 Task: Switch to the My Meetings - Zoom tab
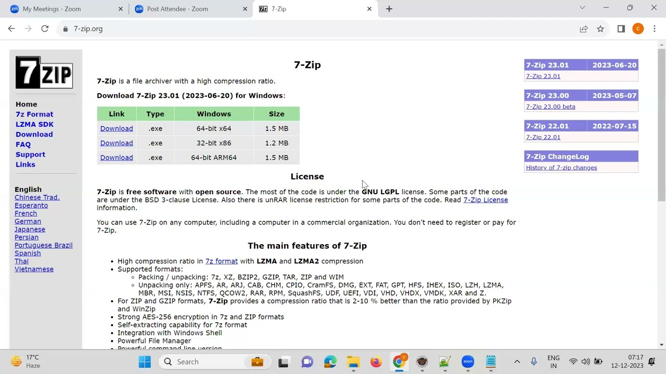coord(66,9)
